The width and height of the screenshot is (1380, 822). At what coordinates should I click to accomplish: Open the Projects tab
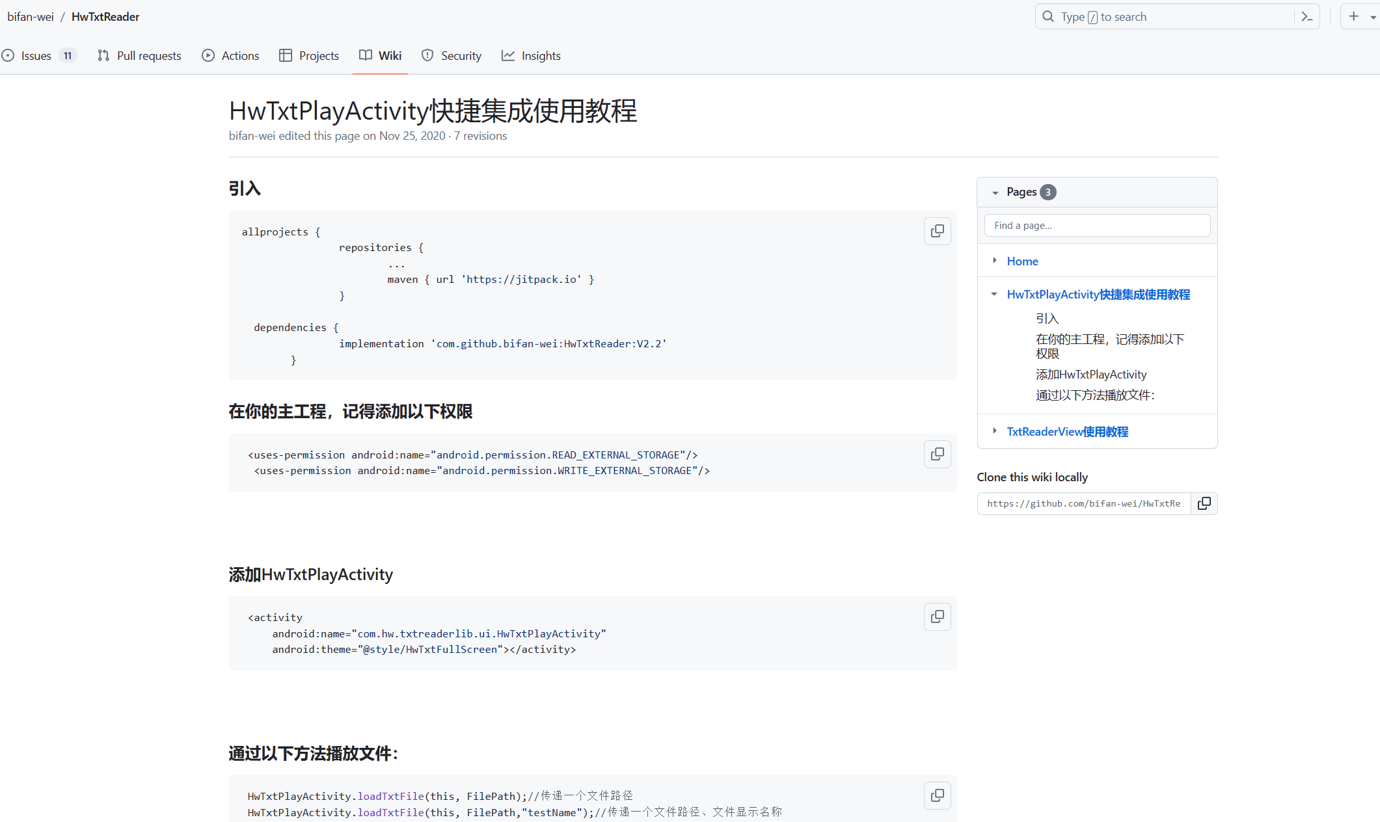(309, 56)
